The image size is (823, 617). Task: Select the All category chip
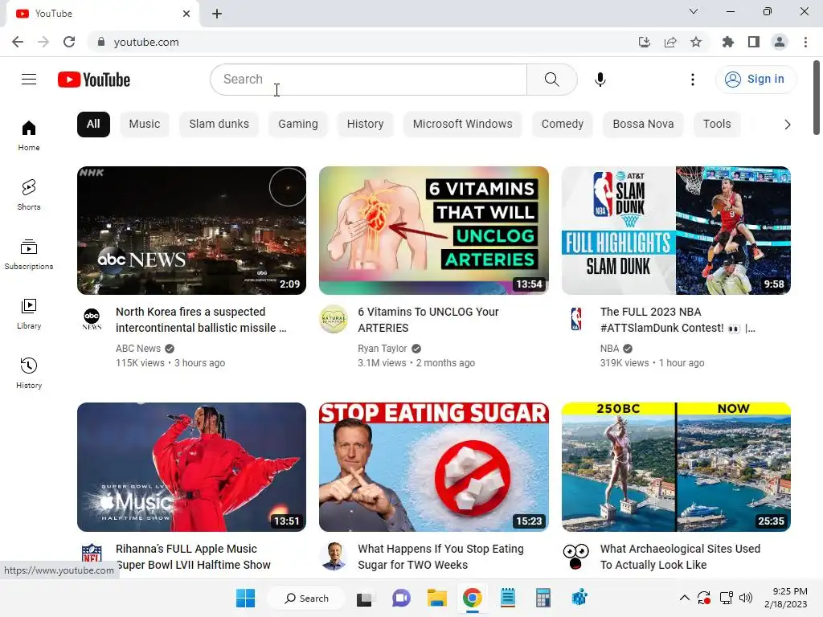coord(93,125)
